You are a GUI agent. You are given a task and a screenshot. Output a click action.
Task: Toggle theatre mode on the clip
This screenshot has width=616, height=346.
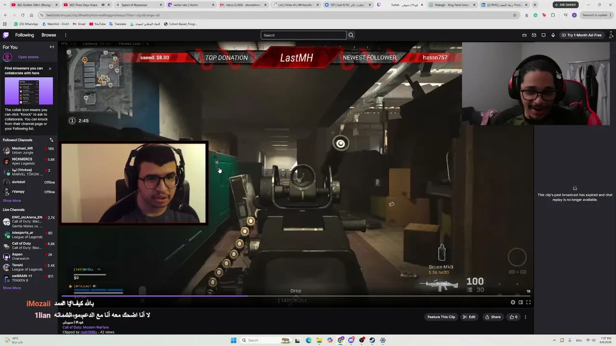click(x=521, y=302)
